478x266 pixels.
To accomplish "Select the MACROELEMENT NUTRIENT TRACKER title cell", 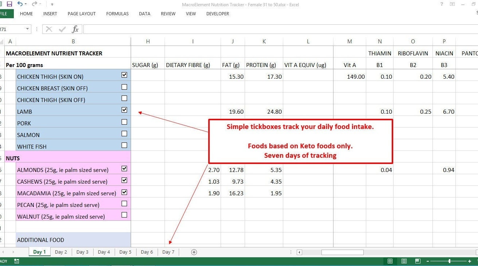I will (68, 53).
